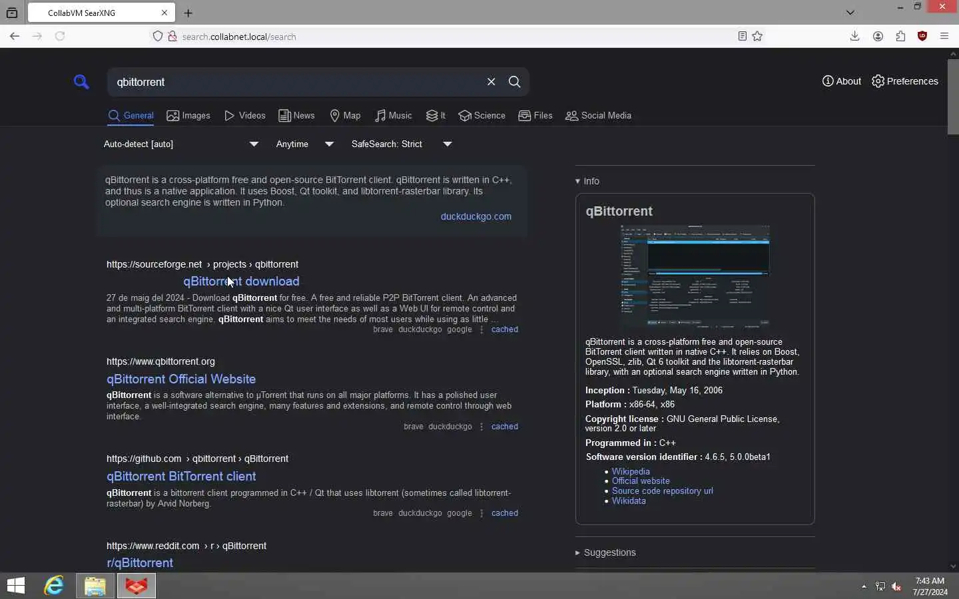Switch to the Map category tab
The height and width of the screenshot is (599, 959).
tap(346, 116)
